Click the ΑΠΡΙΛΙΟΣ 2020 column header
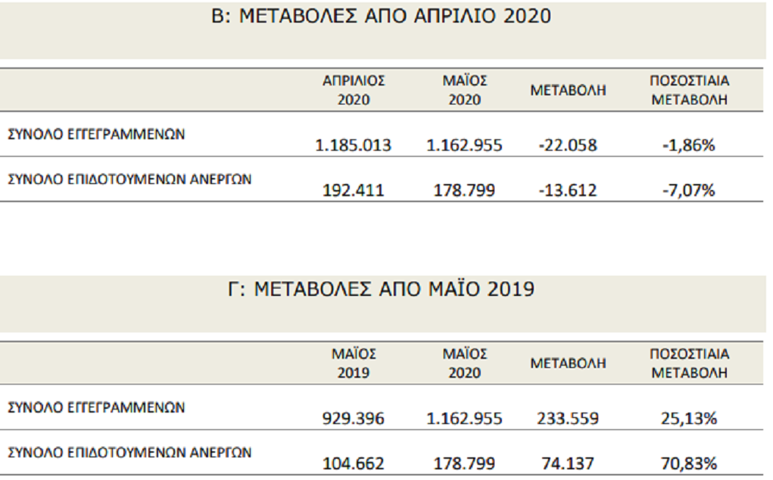 click(354, 90)
